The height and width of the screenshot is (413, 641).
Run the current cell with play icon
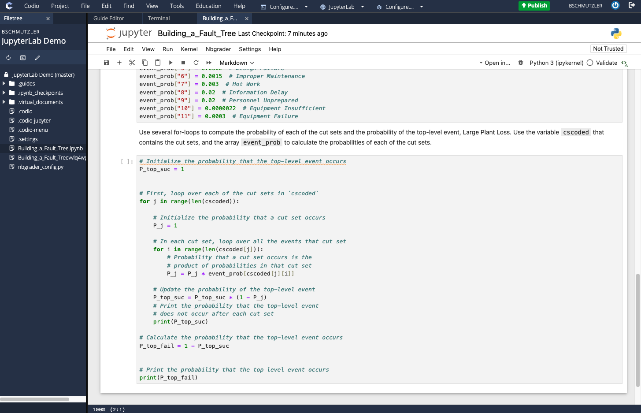click(170, 63)
